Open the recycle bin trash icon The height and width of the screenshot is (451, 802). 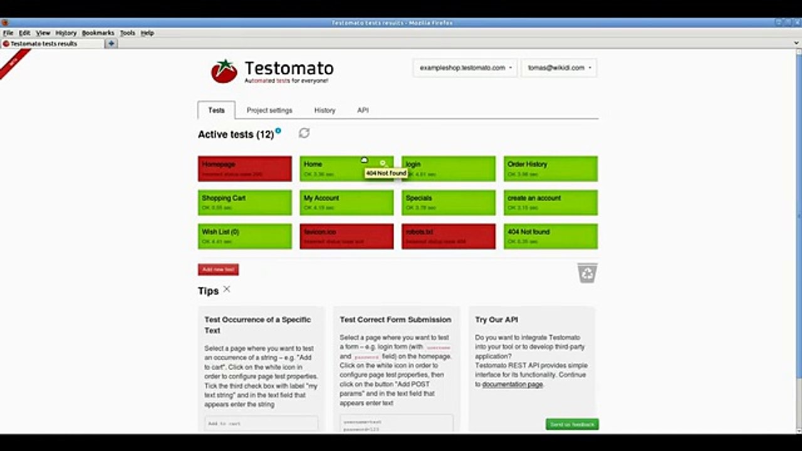pos(587,273)
